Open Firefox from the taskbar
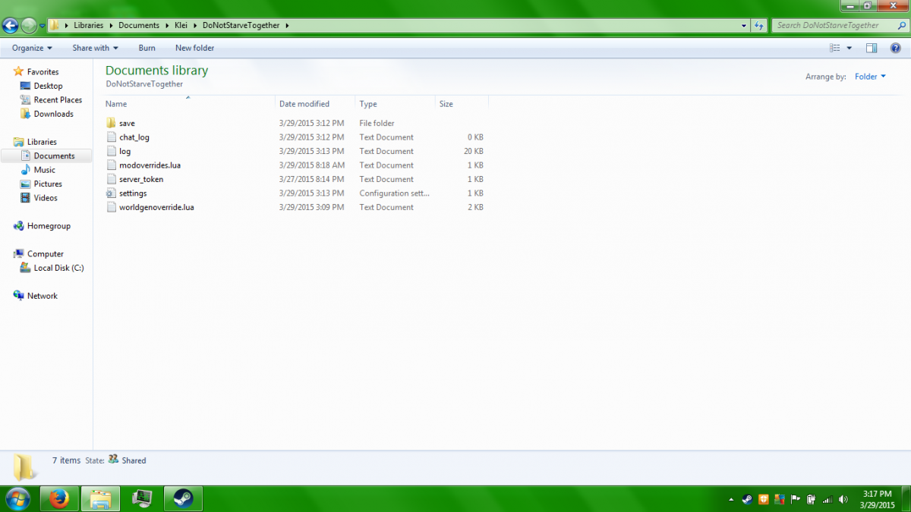Screen dimensions: 911x512 click(x=59, y=498)
